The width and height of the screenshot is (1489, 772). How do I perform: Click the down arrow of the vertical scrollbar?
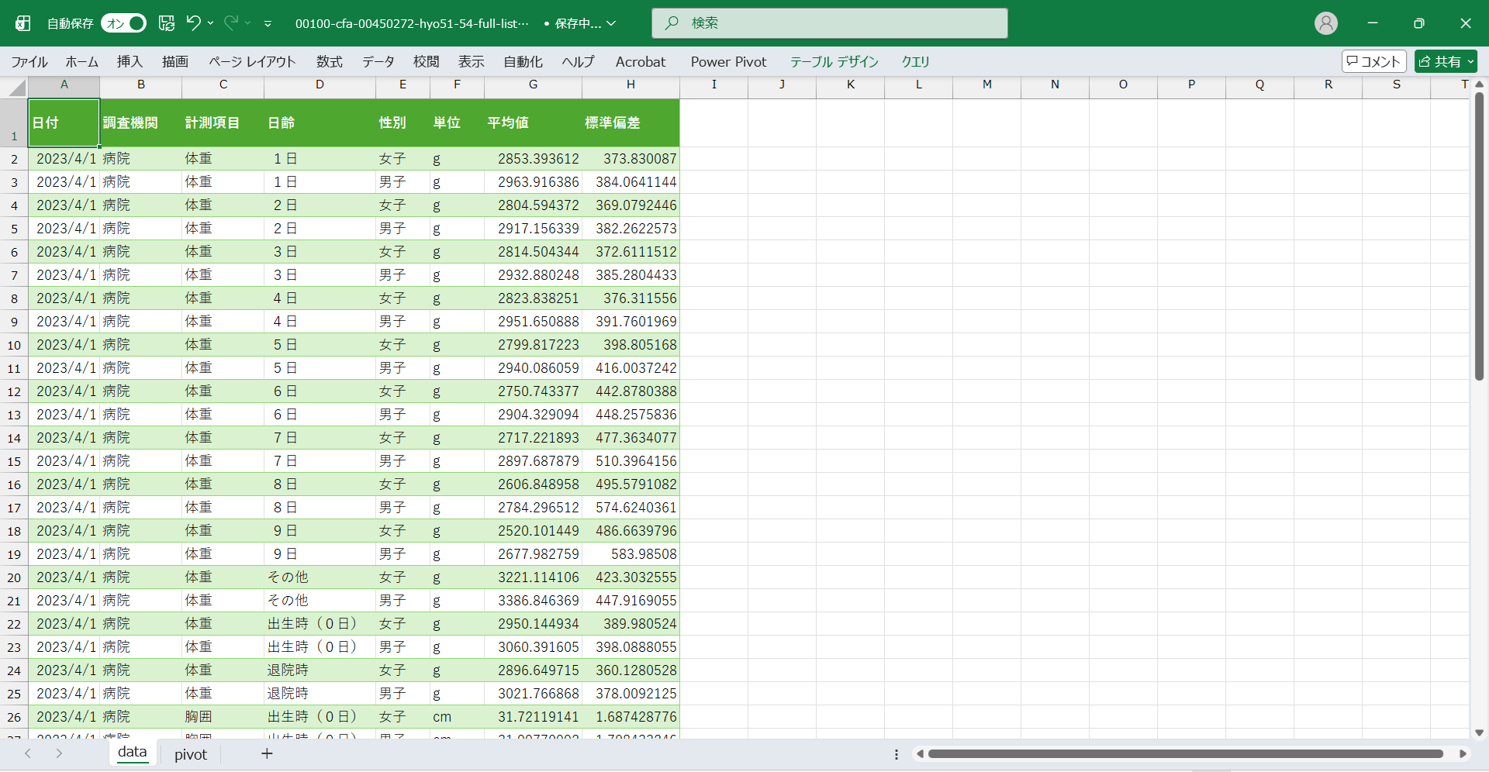pos(1479,732)
